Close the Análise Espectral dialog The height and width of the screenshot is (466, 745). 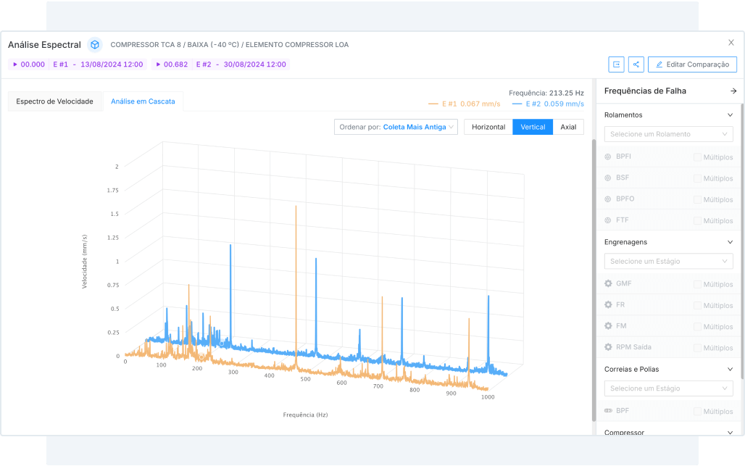pyautogui.click(x=731, y=43)
